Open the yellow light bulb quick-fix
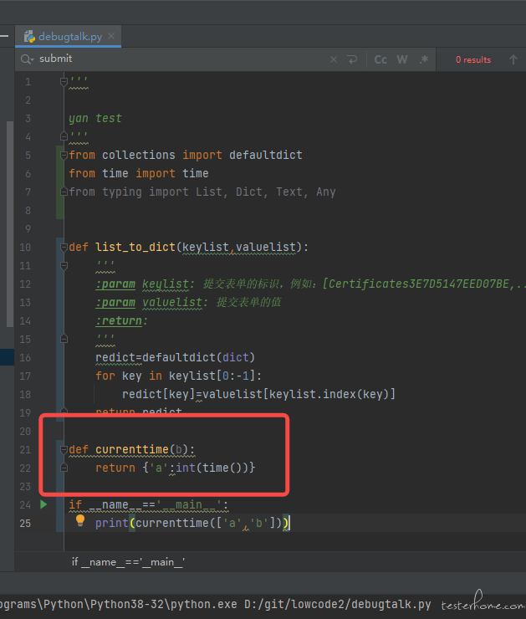Screen dimensions: 526x619 click(x=80, y=520)
